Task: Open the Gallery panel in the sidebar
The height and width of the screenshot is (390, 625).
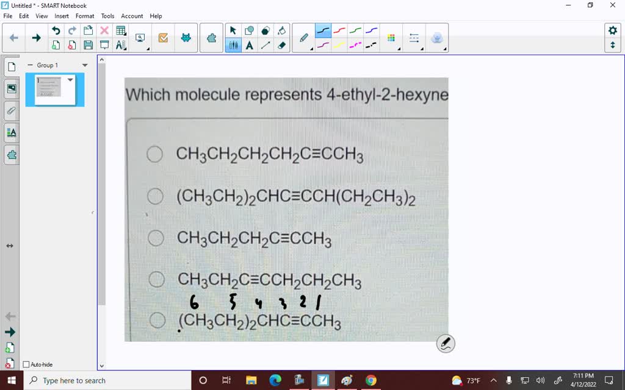Action: click(x=12, y=88)
